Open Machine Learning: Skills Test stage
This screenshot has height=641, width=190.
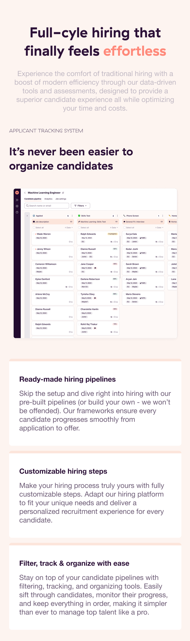tap(93, 222)
